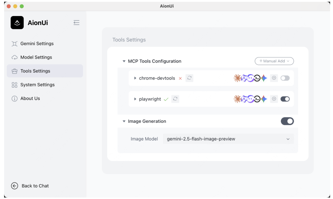Click the Manual Add button
Viewport: 333px width, 199px height.
[274, 61]
